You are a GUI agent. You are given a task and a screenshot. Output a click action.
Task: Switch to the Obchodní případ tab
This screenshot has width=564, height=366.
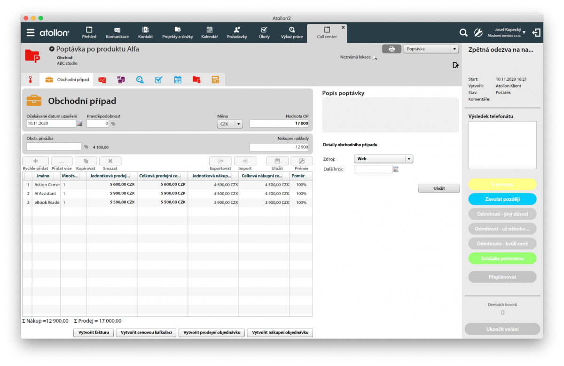67,80
